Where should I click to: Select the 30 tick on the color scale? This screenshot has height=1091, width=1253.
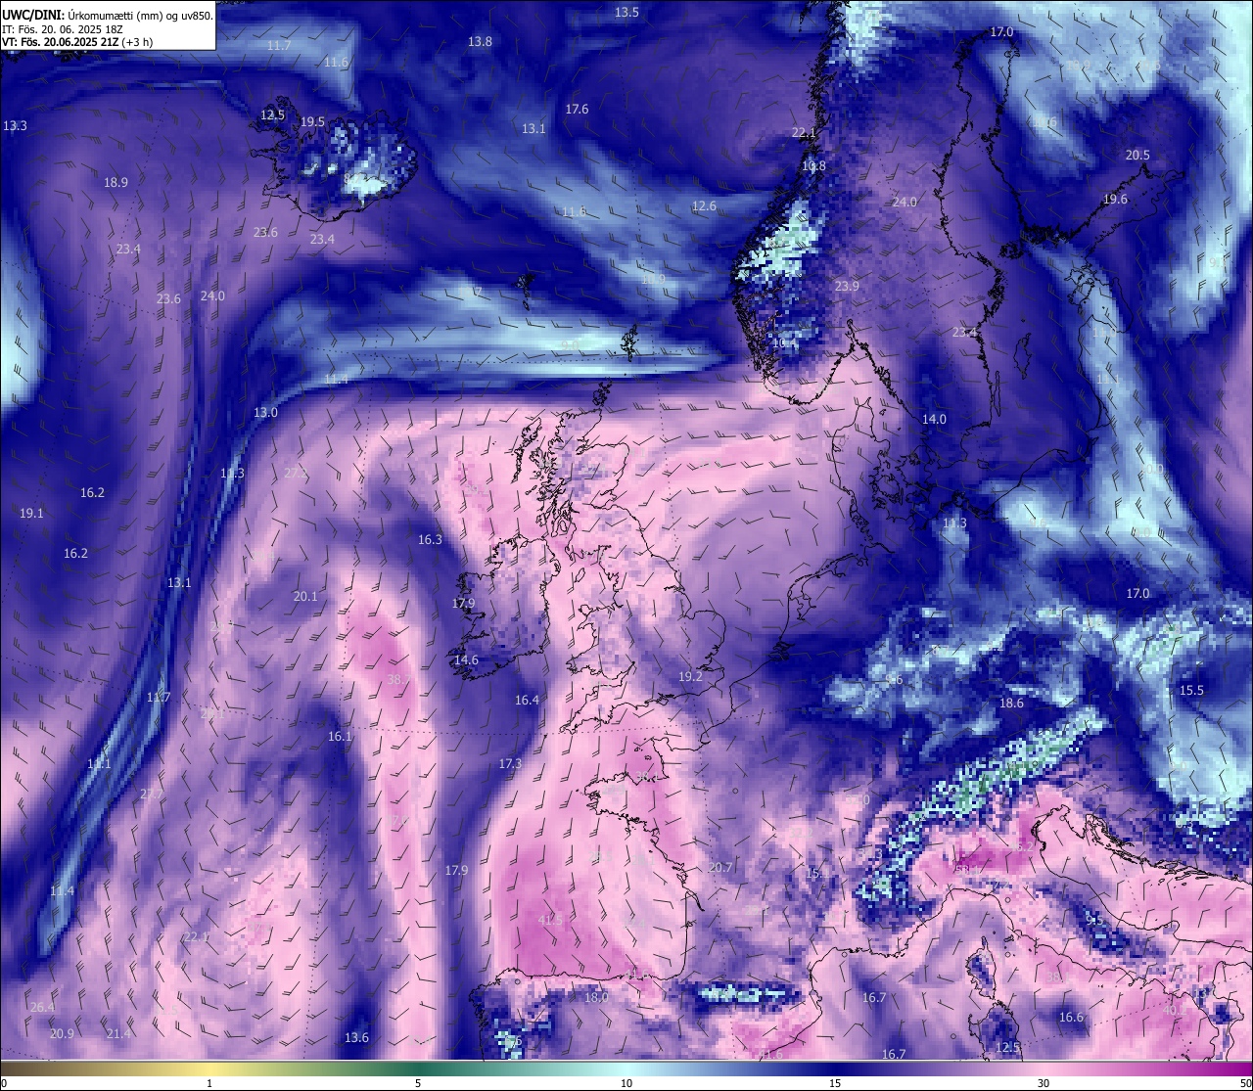pyautogui.click(x=1044, y=1084)
